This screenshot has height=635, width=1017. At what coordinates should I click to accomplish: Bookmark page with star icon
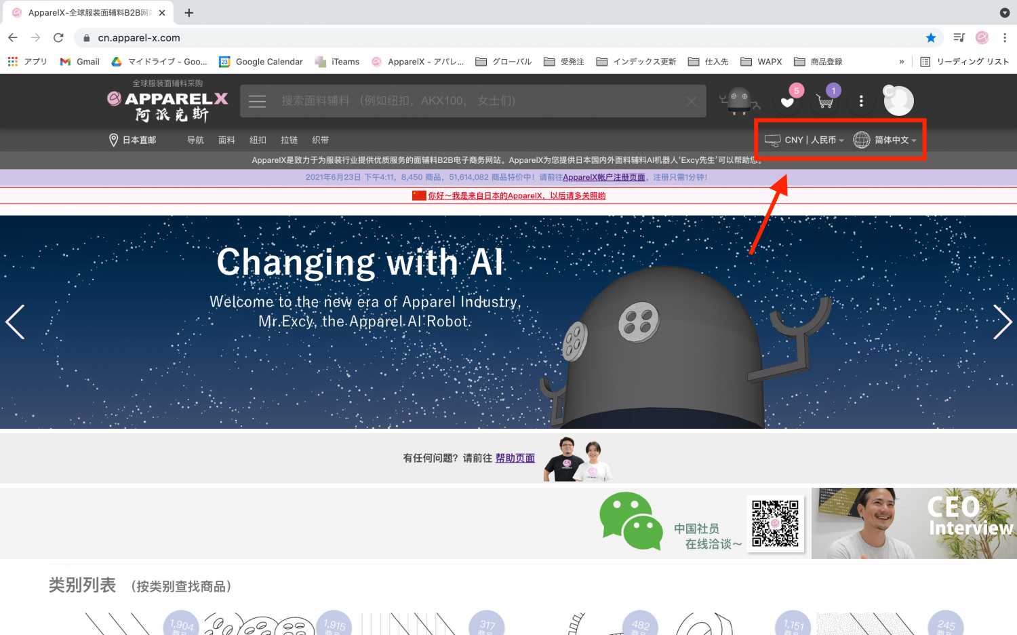click(x=931, y=38)
